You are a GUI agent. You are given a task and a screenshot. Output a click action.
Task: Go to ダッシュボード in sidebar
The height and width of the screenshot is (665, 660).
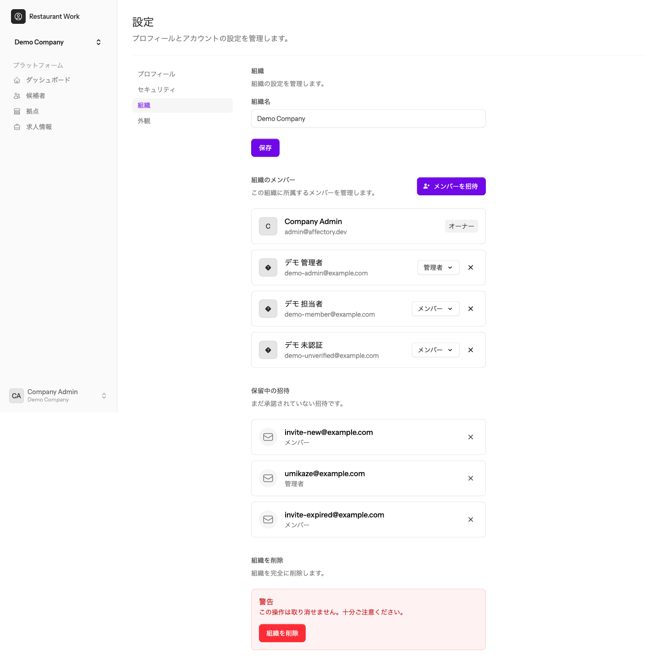(x=58, y=80)
